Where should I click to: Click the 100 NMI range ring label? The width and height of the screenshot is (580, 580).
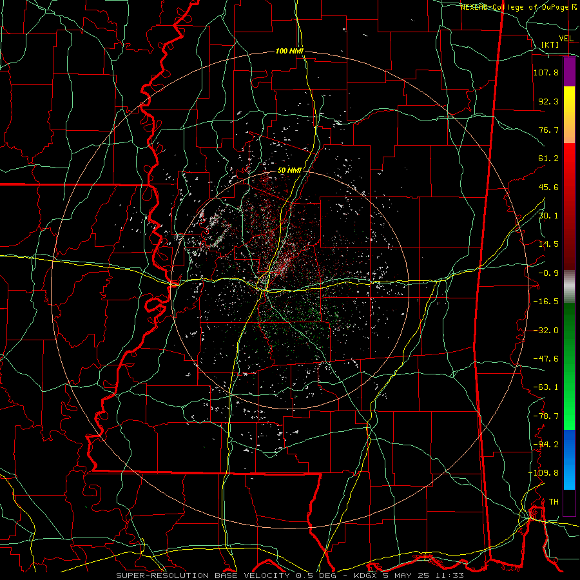click(289, 51)
